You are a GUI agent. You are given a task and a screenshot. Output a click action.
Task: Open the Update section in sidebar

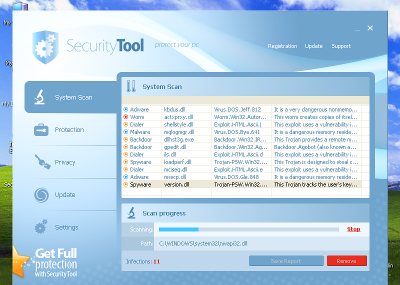(70, 194)
